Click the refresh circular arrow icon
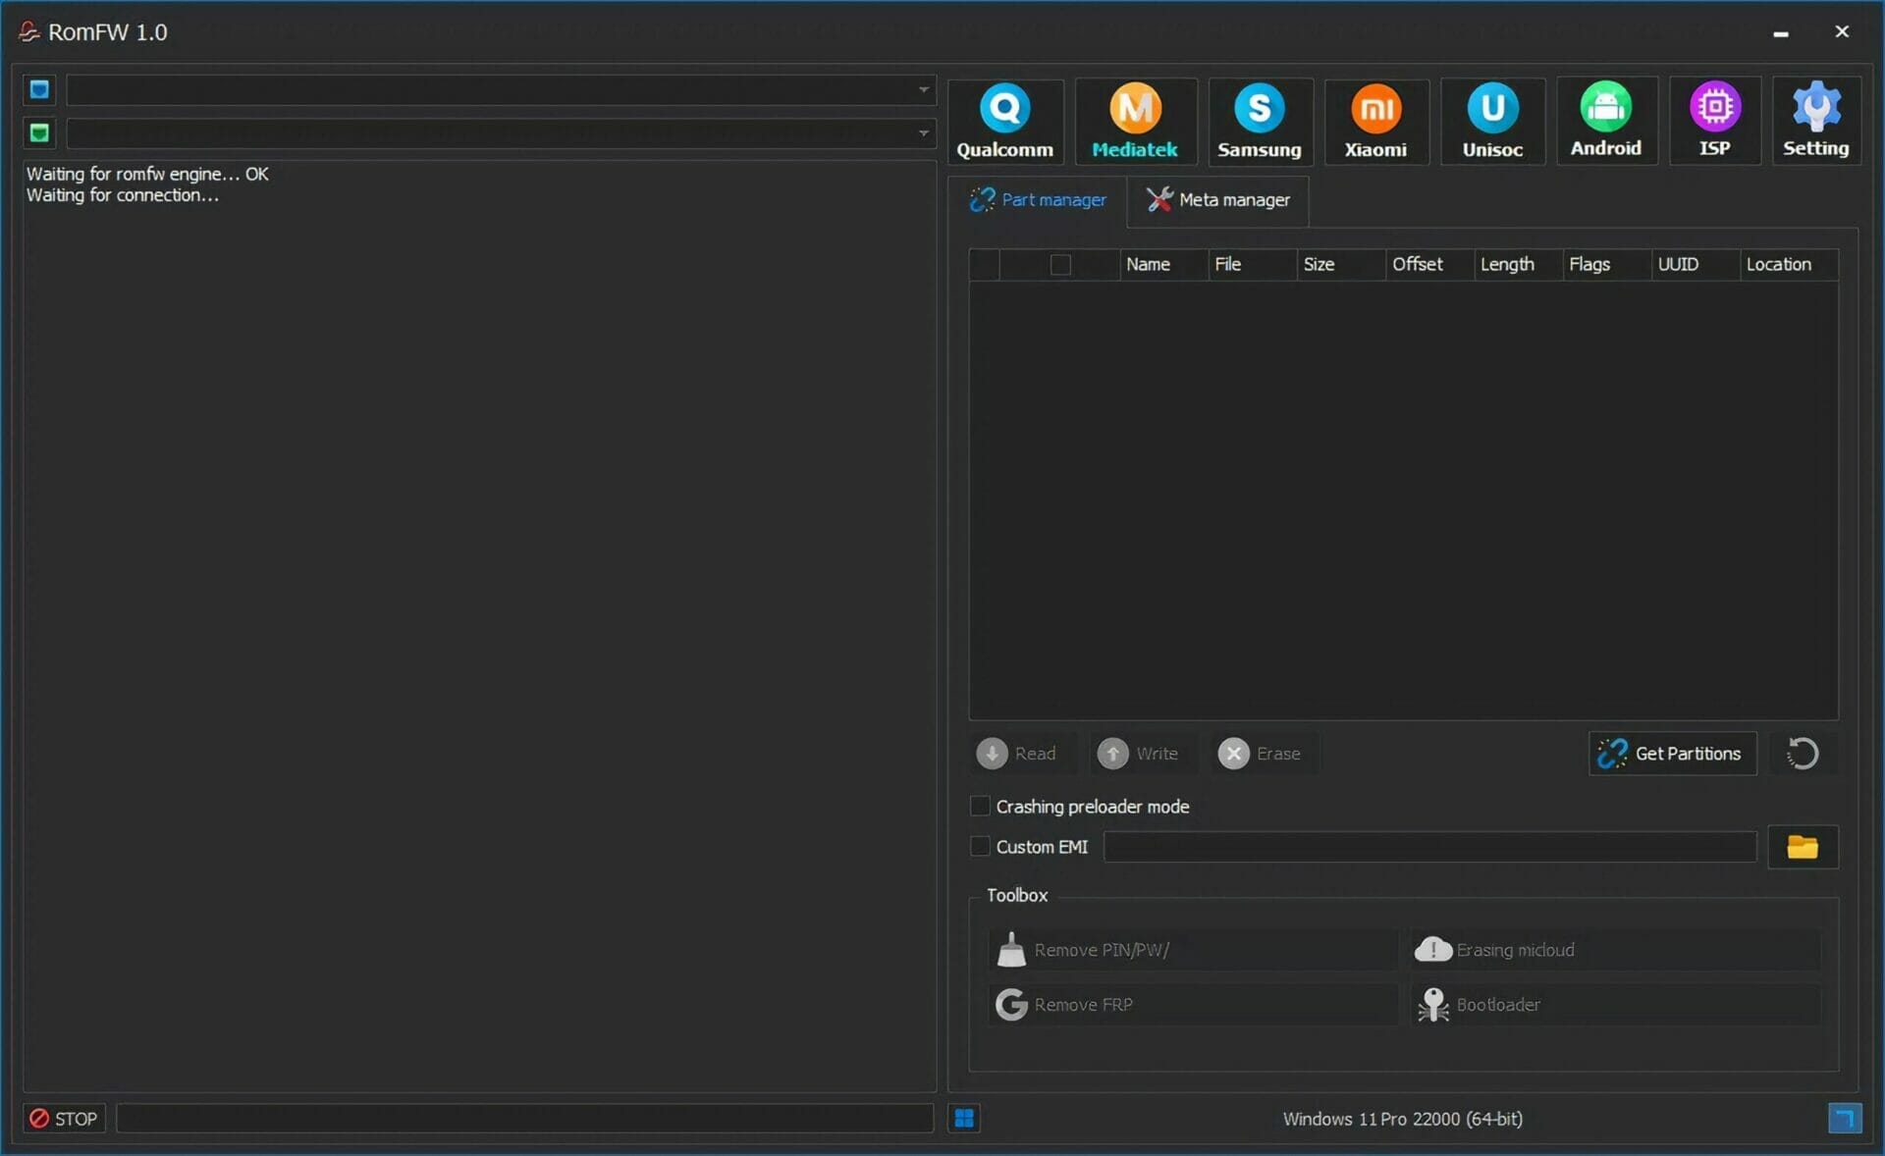The height and width of the screenshot is (1156, 1885). point(1803,754)
